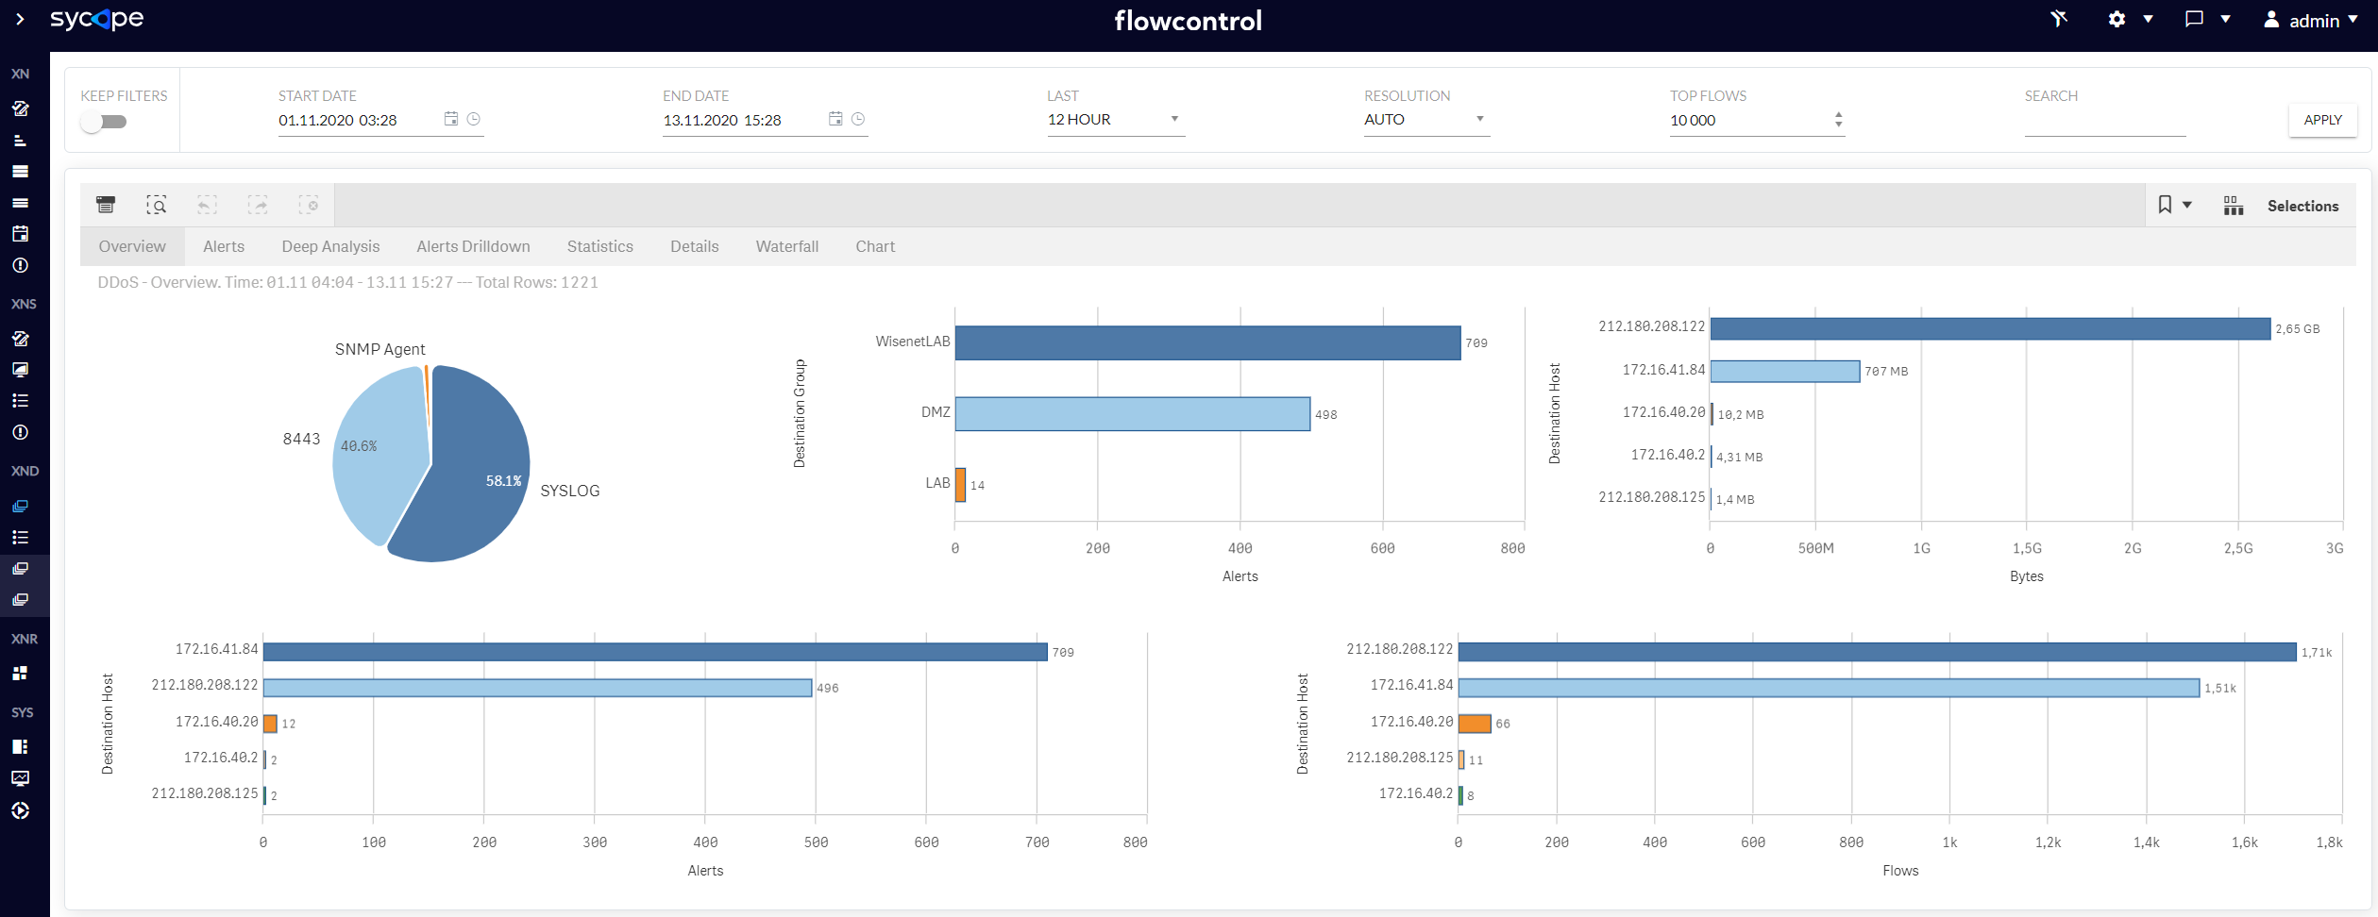Click the clear all selections icon

(x=309, y=205)
